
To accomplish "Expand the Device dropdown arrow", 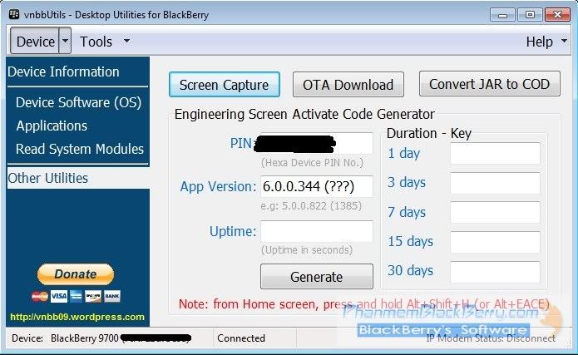I will point(65,41).
